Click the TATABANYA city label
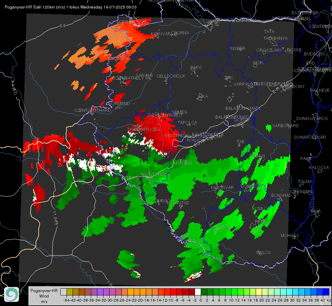 [x=275, y=38]
